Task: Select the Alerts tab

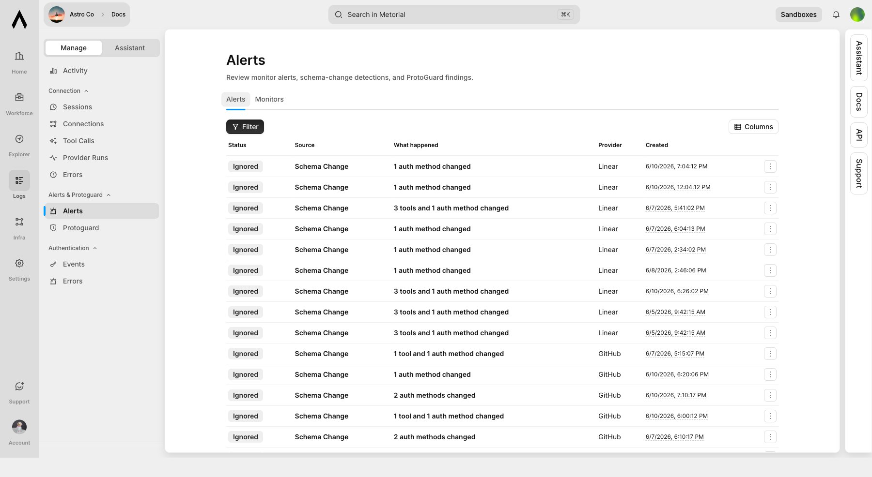Action: [236, 99]
